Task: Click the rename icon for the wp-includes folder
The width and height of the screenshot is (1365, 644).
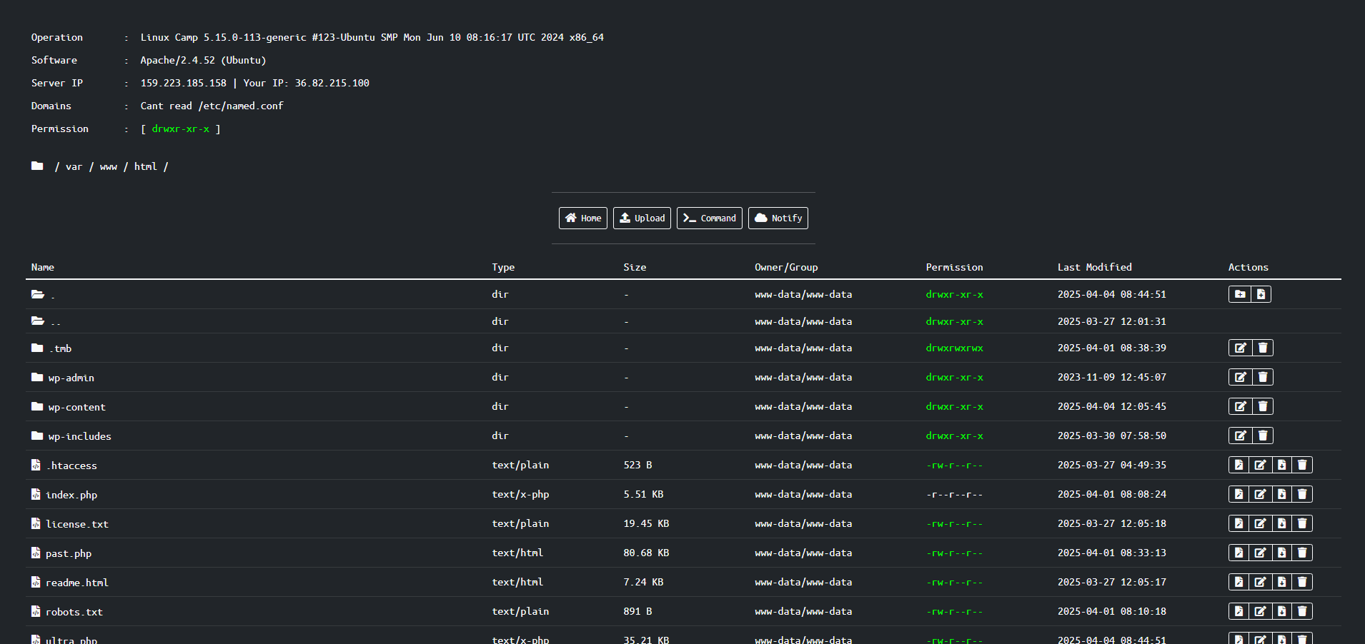Action: click(x=1241, y=436)
